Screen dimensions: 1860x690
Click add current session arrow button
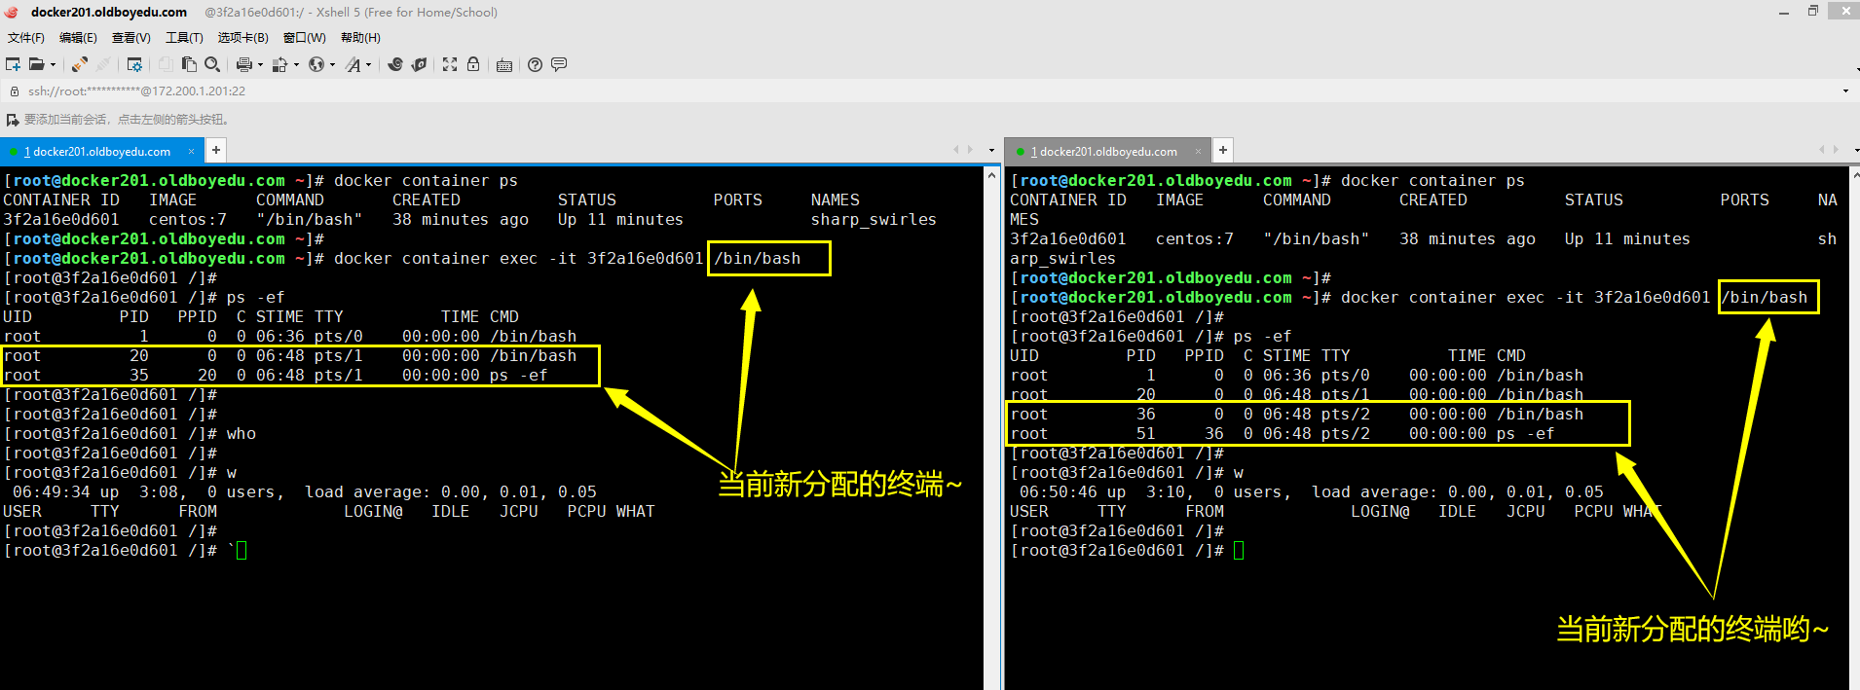13,120
